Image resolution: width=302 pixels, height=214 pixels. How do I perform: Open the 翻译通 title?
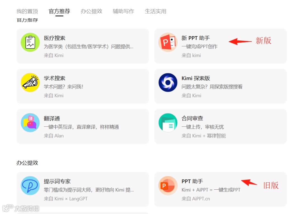52,118
